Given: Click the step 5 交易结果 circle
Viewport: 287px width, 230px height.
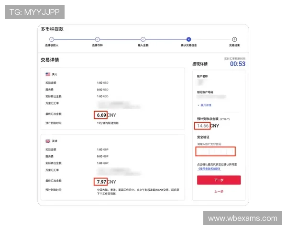Looking at the screenshot, I should click(234, 39).
